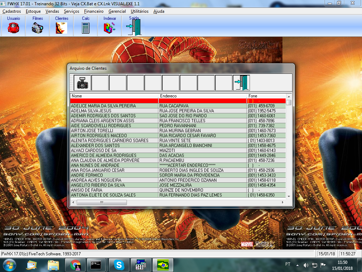362x272 pixels.
Task: Select row ANDREA ALVES NOGUEIRA
Action: tap(178, 180)
